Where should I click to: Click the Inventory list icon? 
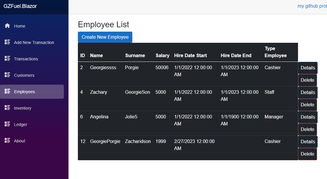point(7,108)
